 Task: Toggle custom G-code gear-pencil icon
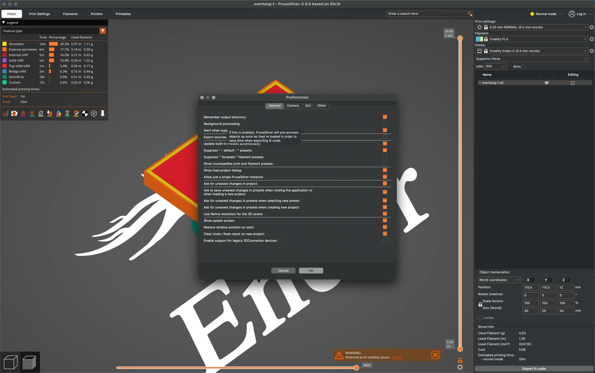(76, 114)
